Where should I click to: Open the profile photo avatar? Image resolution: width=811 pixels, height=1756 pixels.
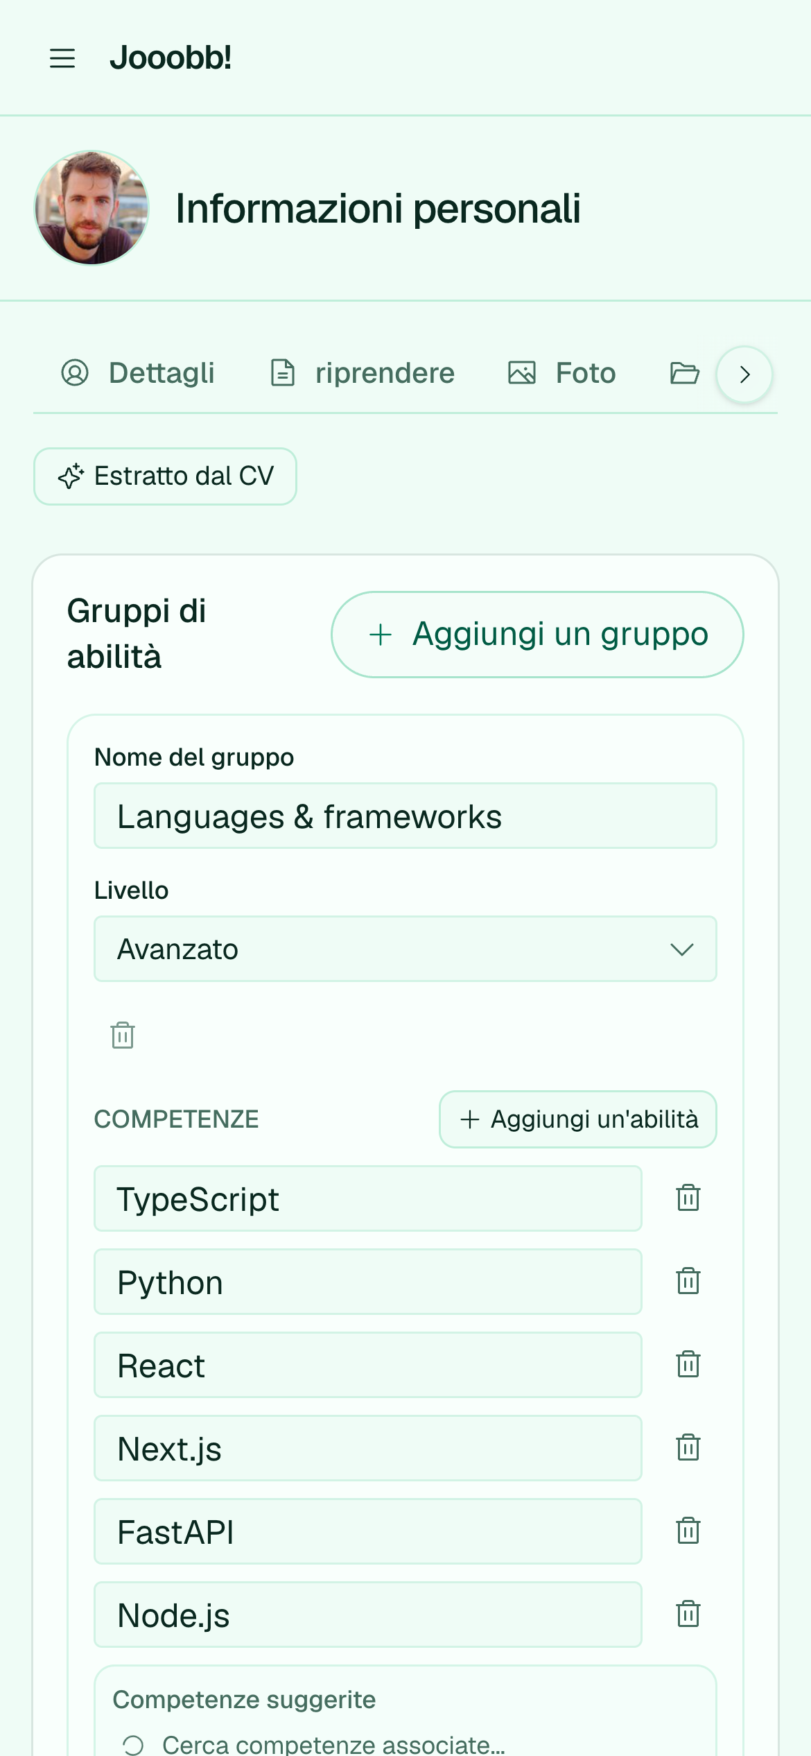91,207
